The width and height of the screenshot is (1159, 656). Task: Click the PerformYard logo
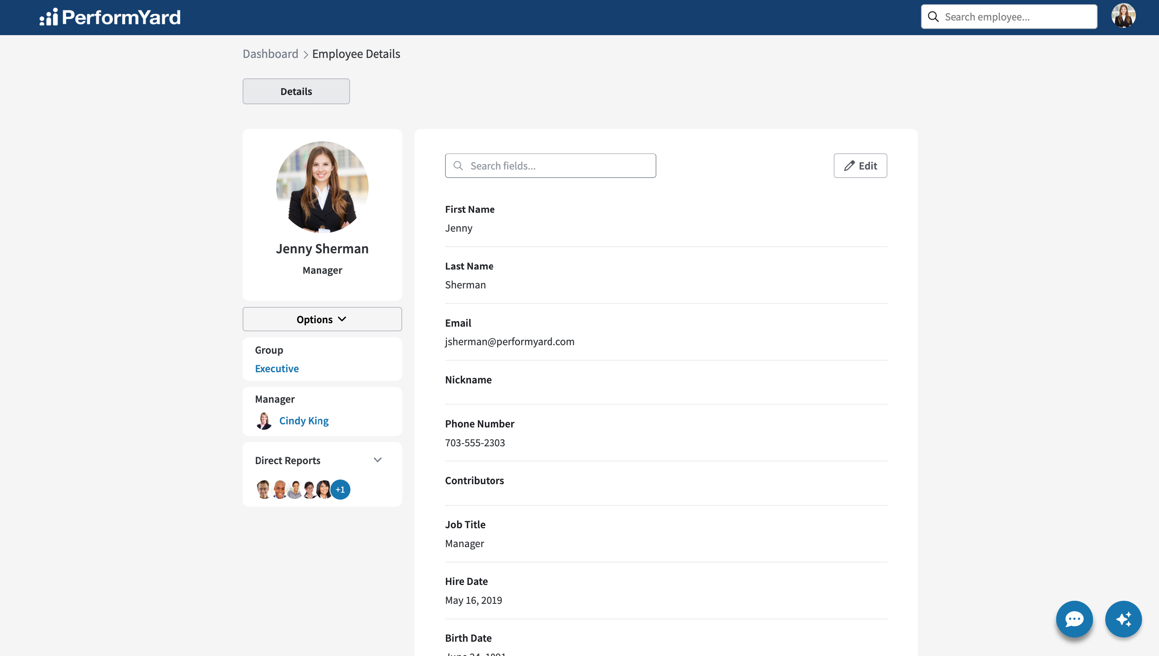[x=110, y=17]
